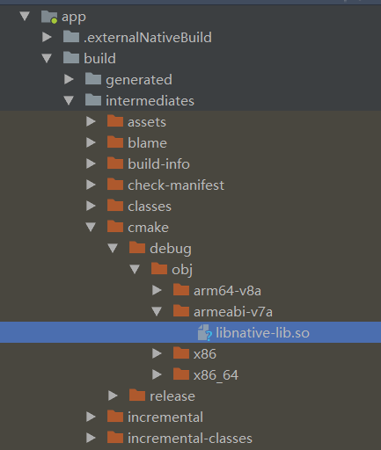Expand the incremental-classes folder arrow

tap(91, 438)
